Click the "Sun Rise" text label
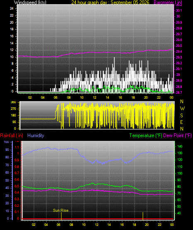This screenshot has height=230, width=193. click(x=60, y=211)
